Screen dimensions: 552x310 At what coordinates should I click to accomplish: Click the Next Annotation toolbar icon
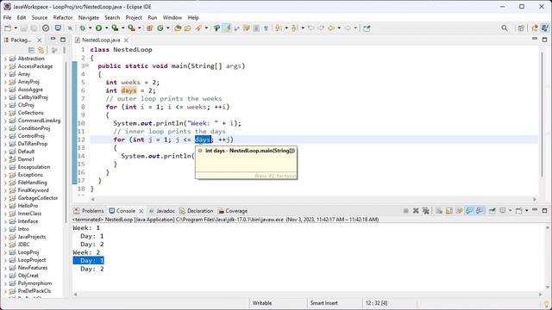point(278,28)
